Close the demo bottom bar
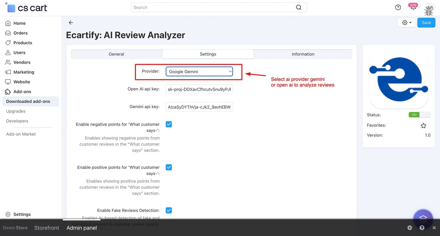The height and width of the screenshot is (236, 440). (x=434, y=228)
